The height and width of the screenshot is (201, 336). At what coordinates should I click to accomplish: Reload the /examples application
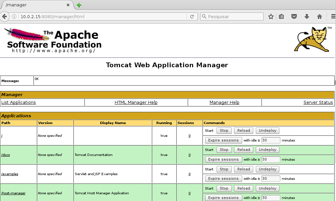pyautogui.click(x=244, y=169)
